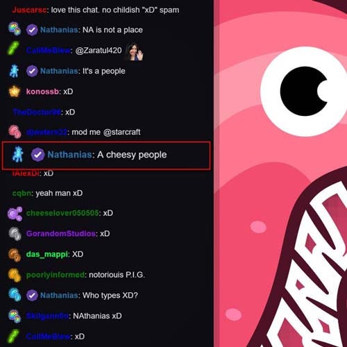Click the verified checkmark in highlighted Nathanias message
The image size is (347, 347).
38,155
